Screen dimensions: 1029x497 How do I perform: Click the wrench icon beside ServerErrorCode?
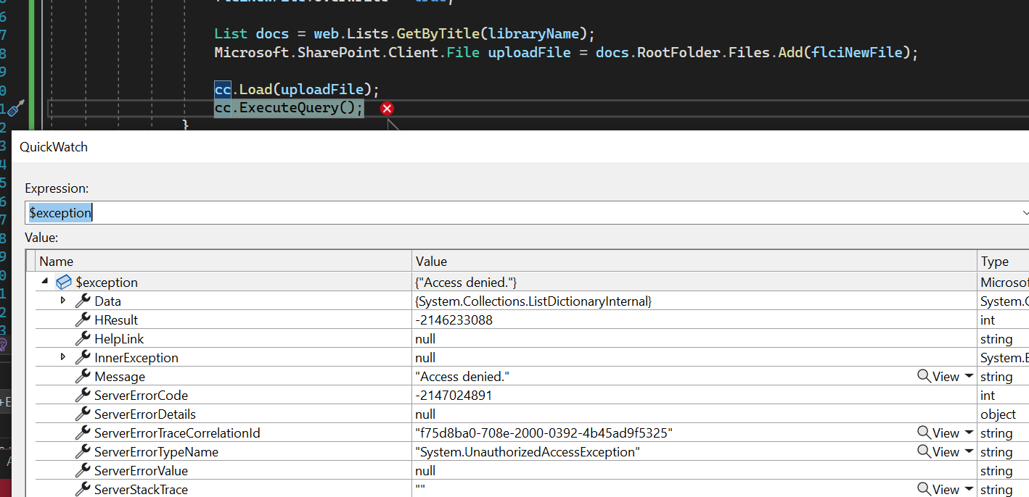coord(83,395)
